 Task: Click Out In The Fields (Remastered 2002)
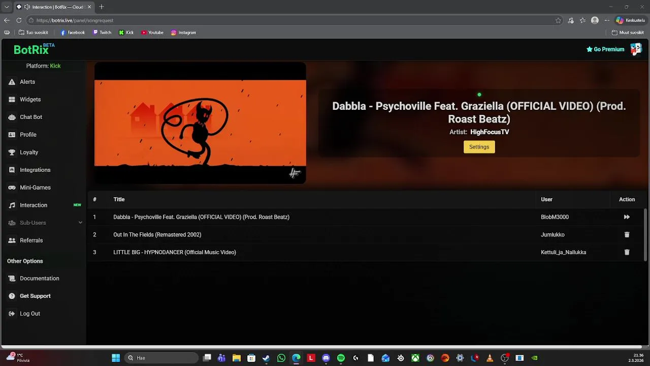[157, 235]
